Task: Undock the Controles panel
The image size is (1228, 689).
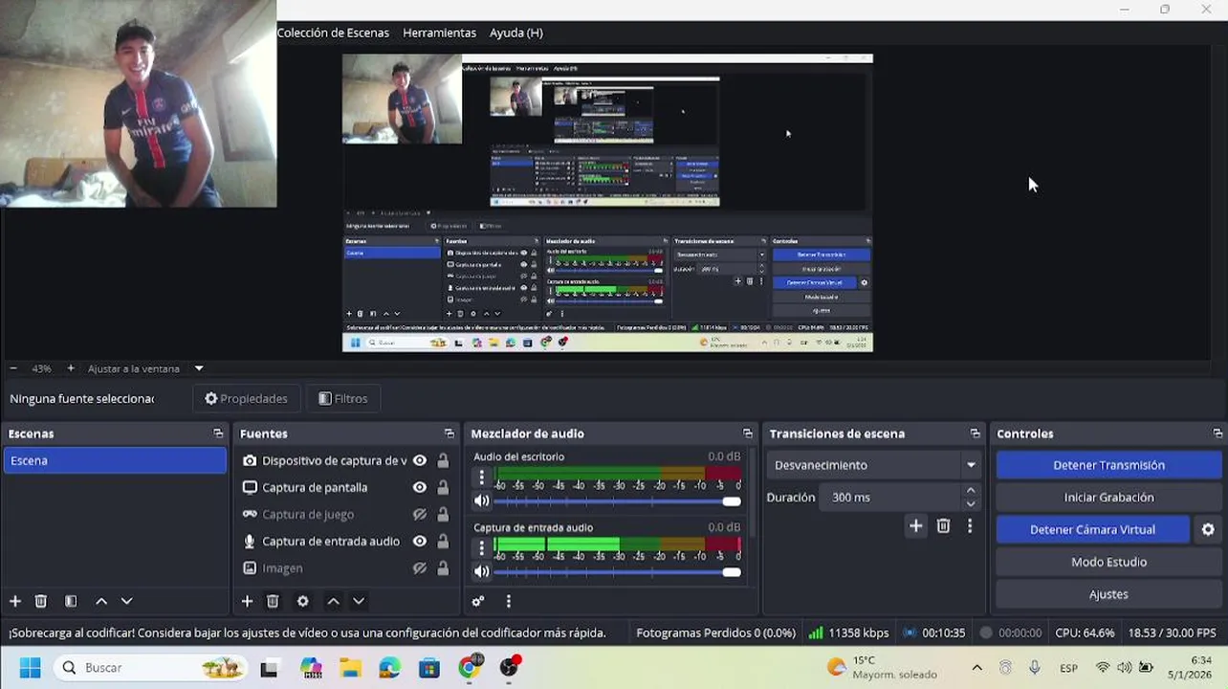Action: (x=1217, y=433)
